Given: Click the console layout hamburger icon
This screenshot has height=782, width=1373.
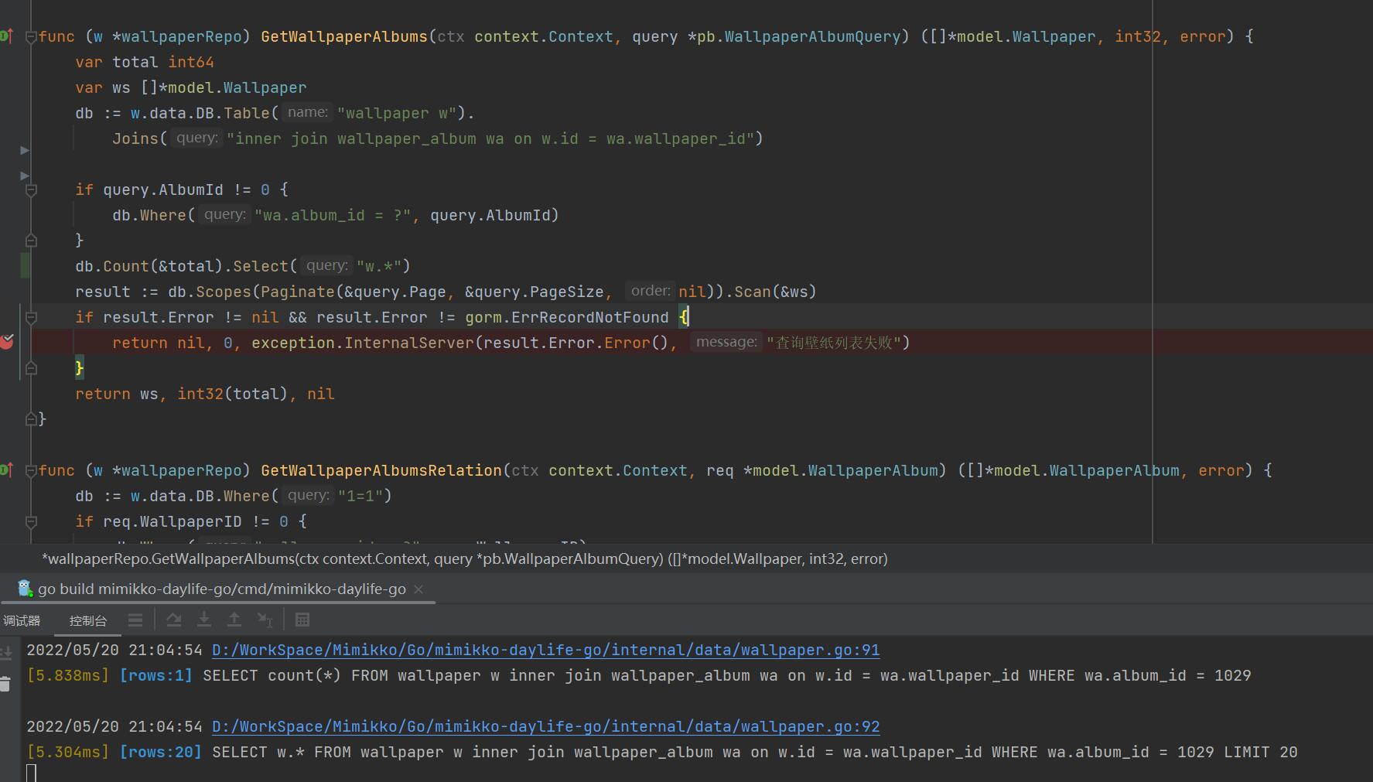Looking at the screenshot, I should (135, 620).
